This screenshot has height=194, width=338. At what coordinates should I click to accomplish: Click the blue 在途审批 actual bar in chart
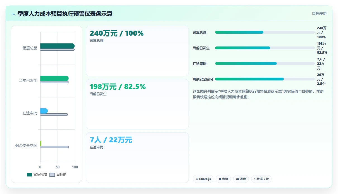[44, 111]
